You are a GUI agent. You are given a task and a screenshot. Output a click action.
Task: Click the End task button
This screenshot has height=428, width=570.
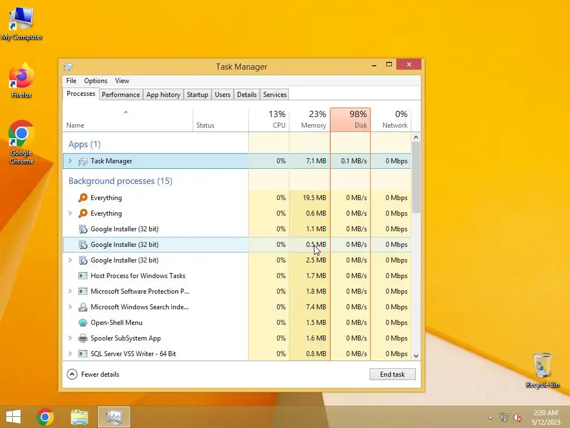point(392,374)
